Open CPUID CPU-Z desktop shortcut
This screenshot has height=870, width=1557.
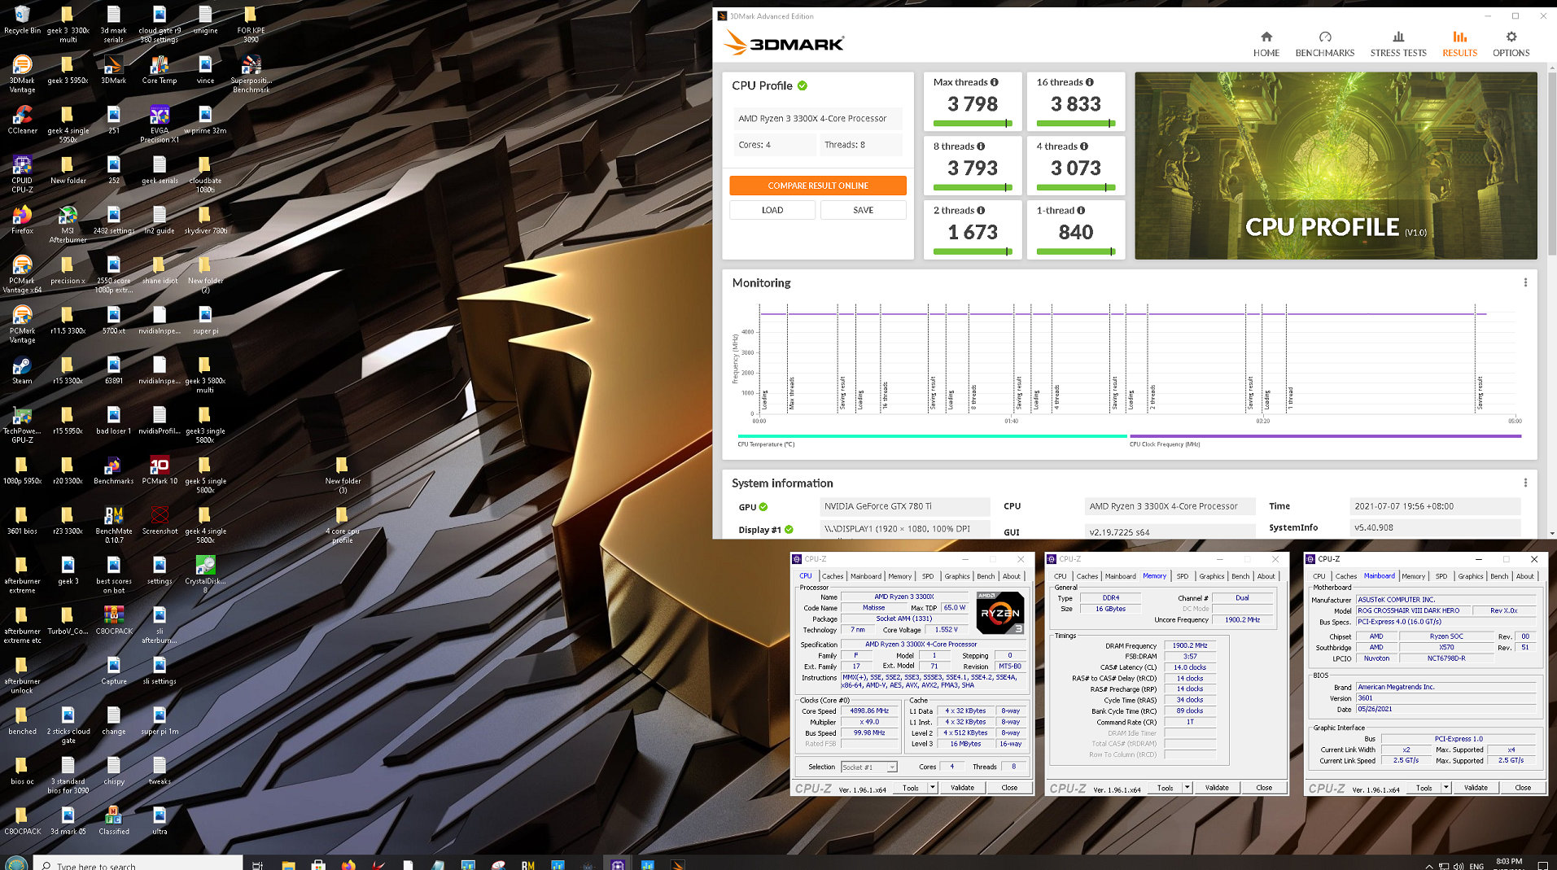[22, 174]
